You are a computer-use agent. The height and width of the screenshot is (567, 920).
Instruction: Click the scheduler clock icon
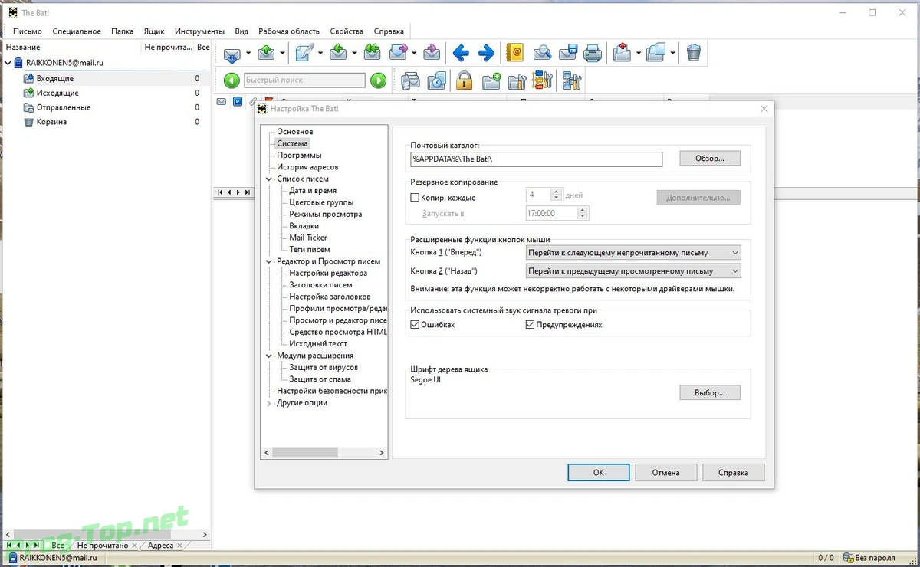pos(436,80)
